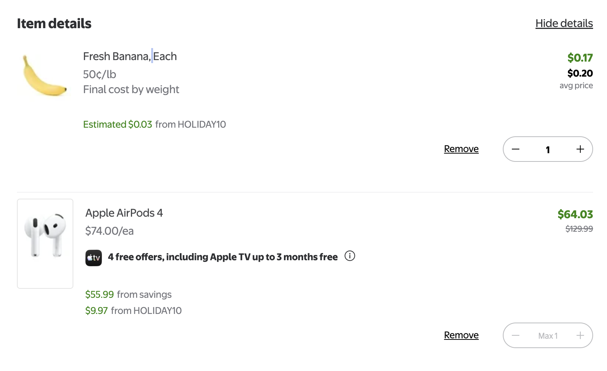
Task: Open the Fresh Banana, Each product title
Action: 130,56
